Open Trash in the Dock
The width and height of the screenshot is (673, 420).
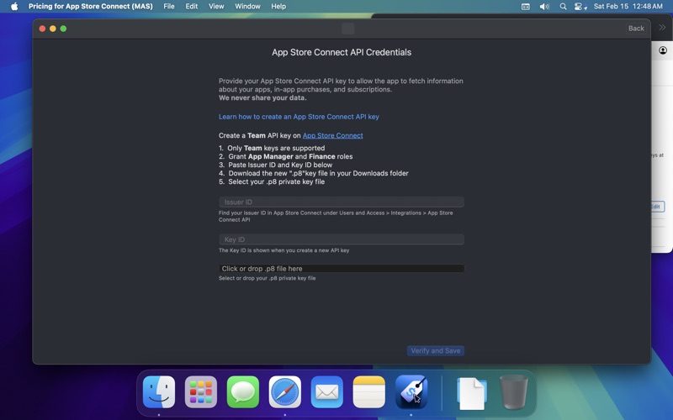pos(514,392)
